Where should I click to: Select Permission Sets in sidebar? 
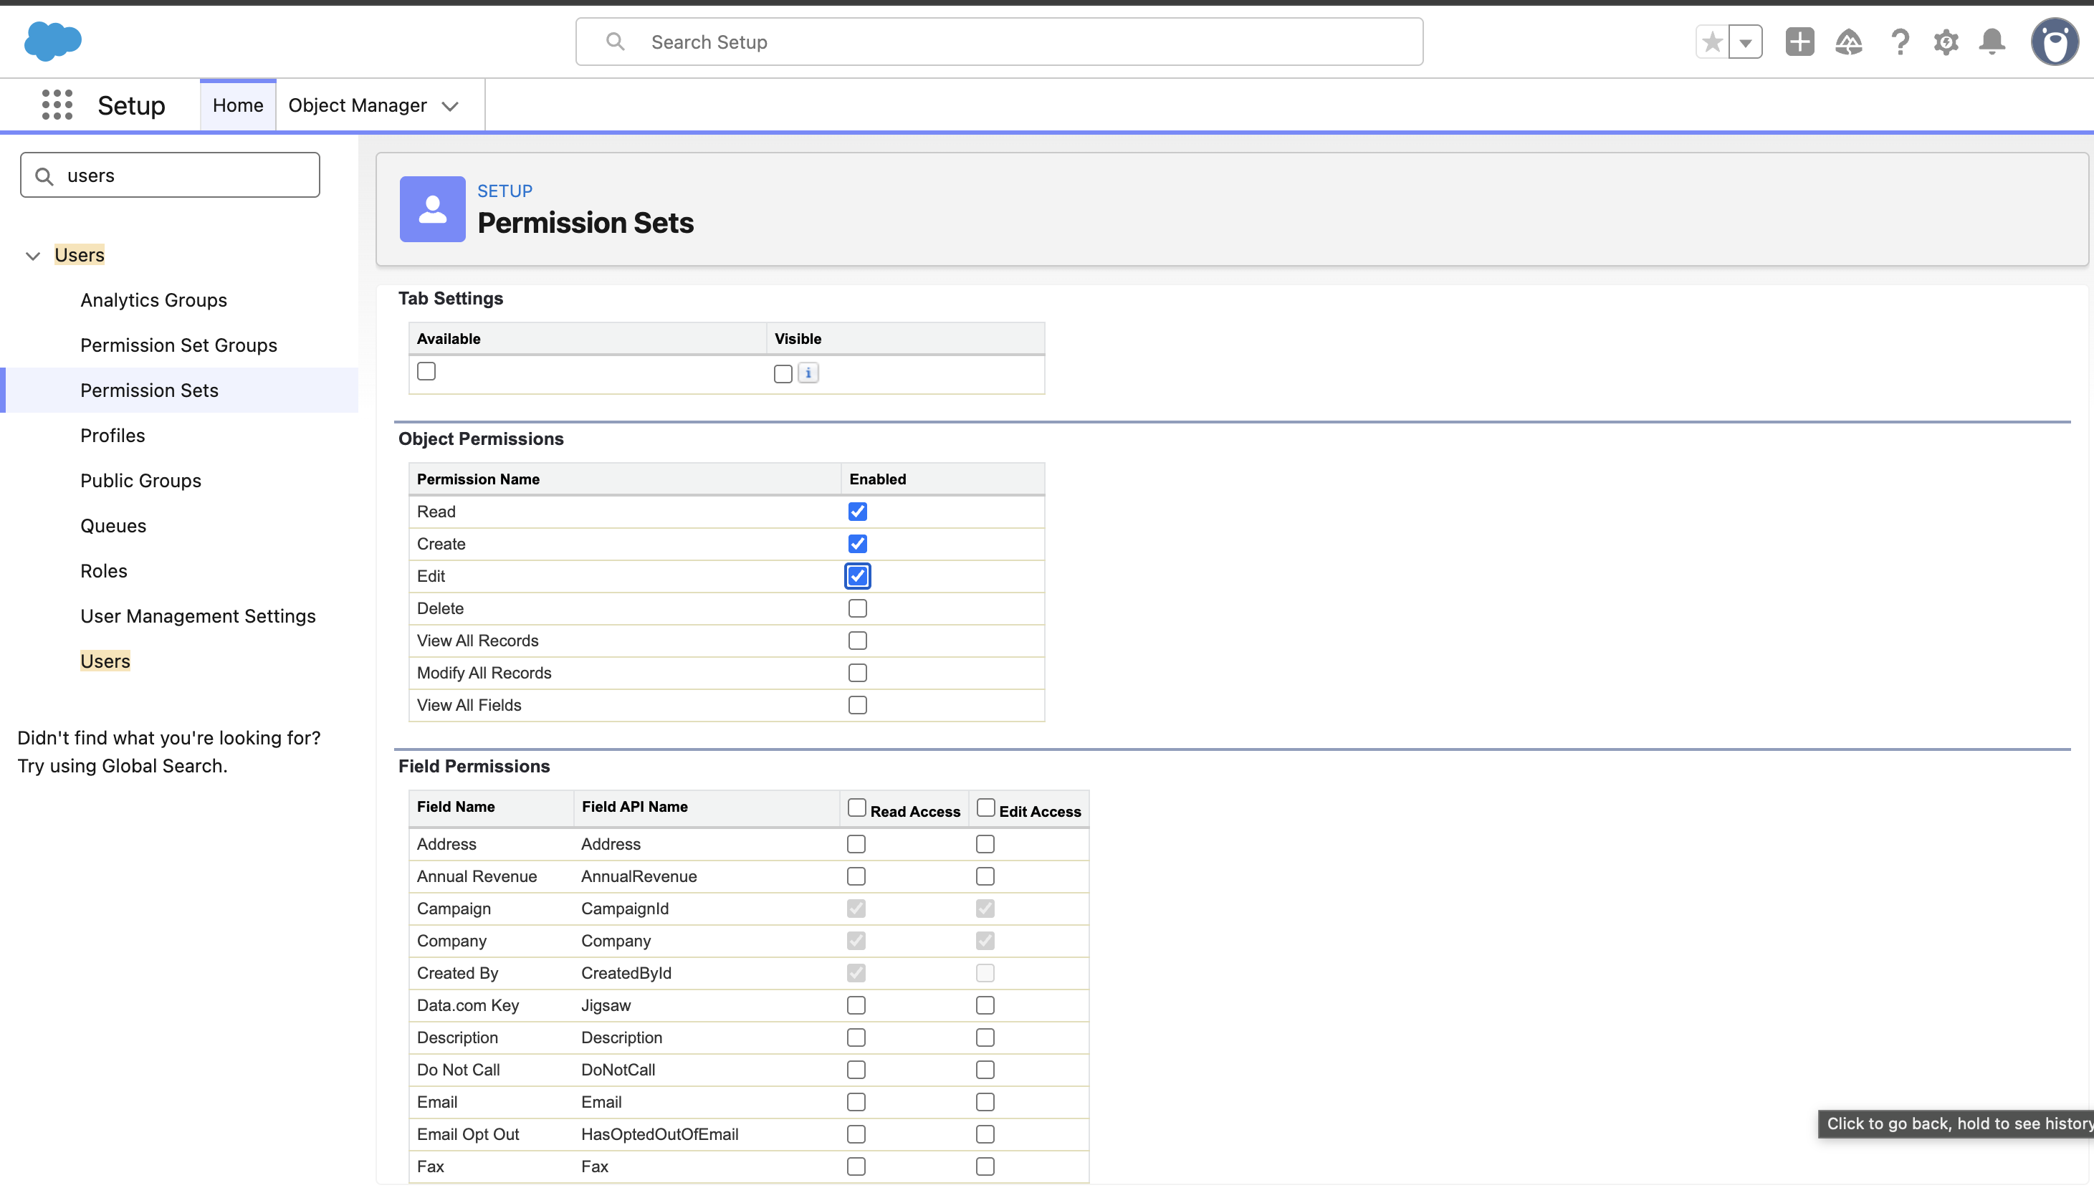[x=150, y=390]
